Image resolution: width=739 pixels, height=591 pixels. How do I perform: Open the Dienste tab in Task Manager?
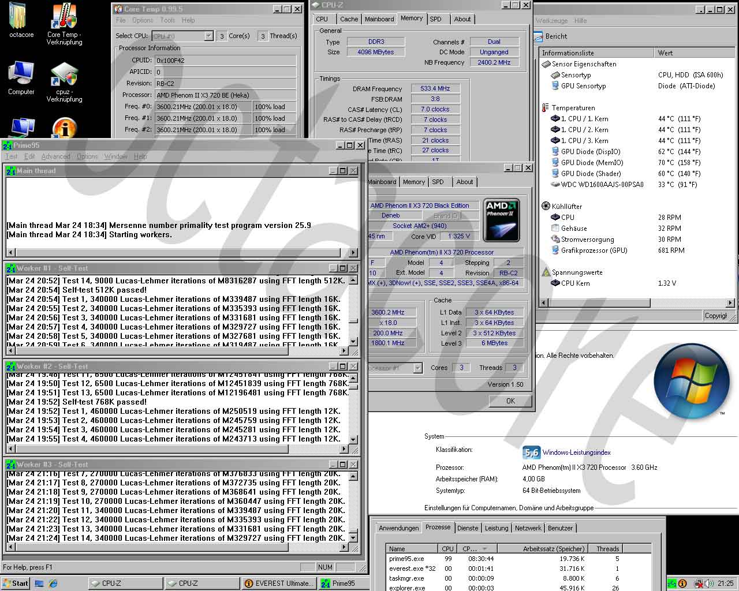tap(468, 528)
